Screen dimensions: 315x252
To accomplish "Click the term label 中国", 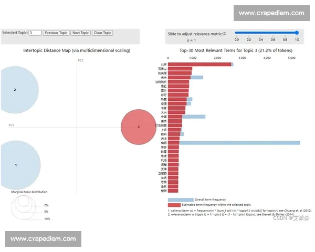I will pyautogui.click(x=163, y=117).
